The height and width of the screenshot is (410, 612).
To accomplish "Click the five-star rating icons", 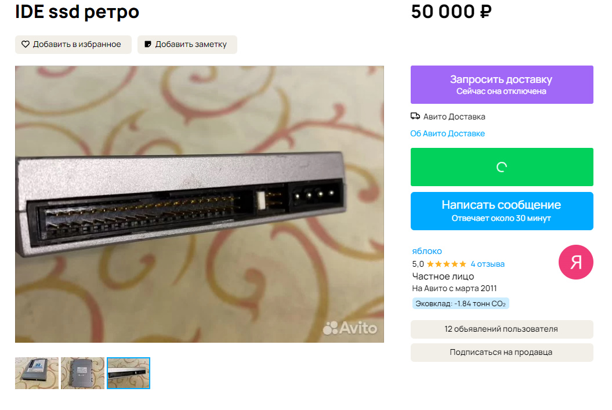I will coord(447,264).
